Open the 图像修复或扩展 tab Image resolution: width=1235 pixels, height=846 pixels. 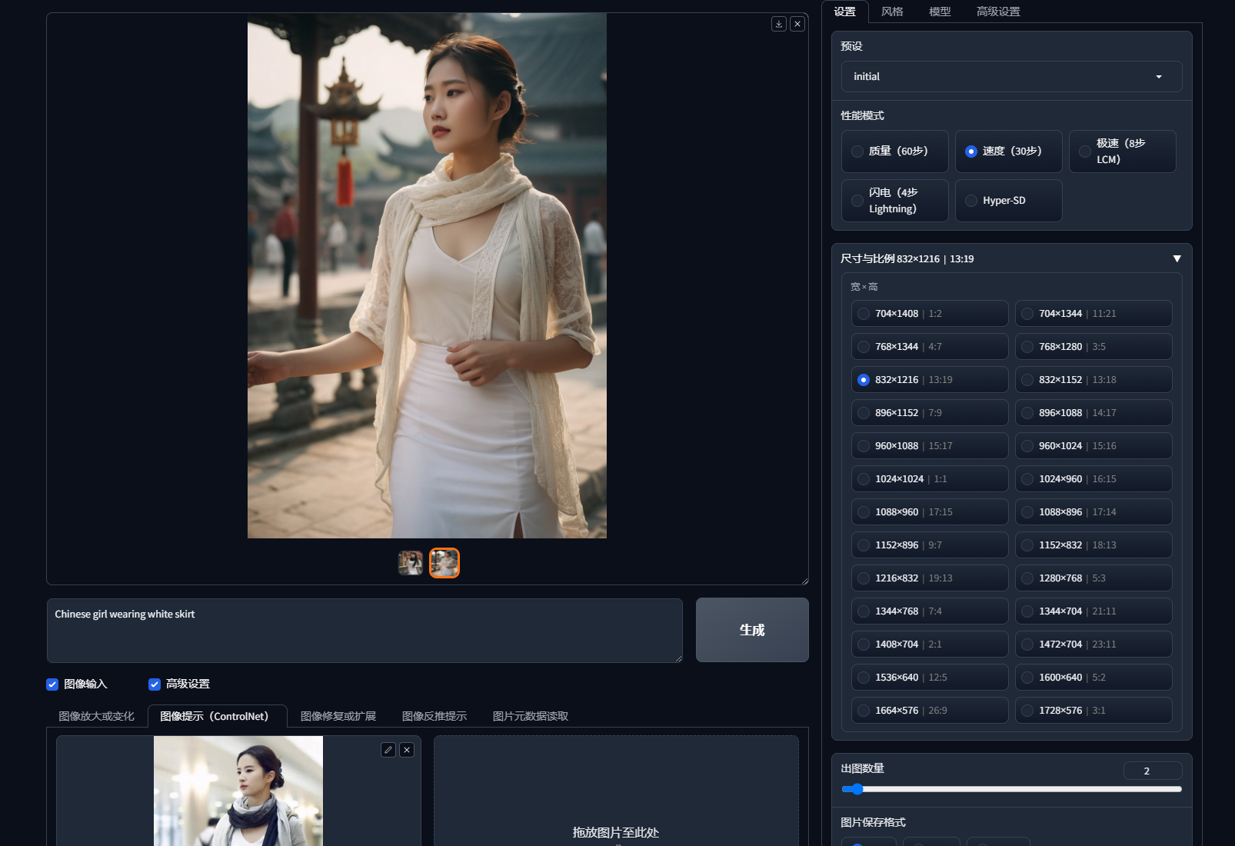[x=338, y=716]
